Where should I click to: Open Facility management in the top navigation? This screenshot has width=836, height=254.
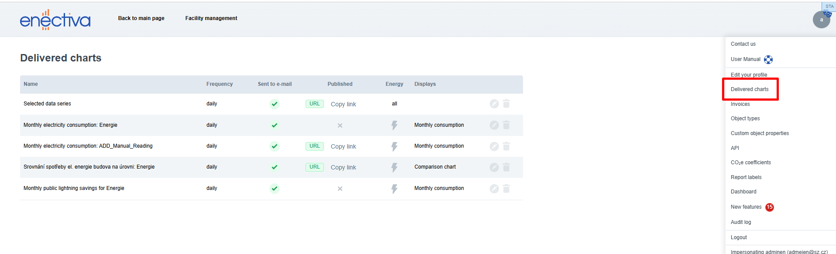[x=211, y=18]
